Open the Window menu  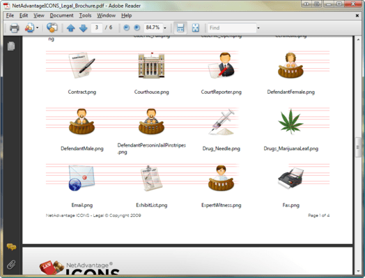coord(106,15)
